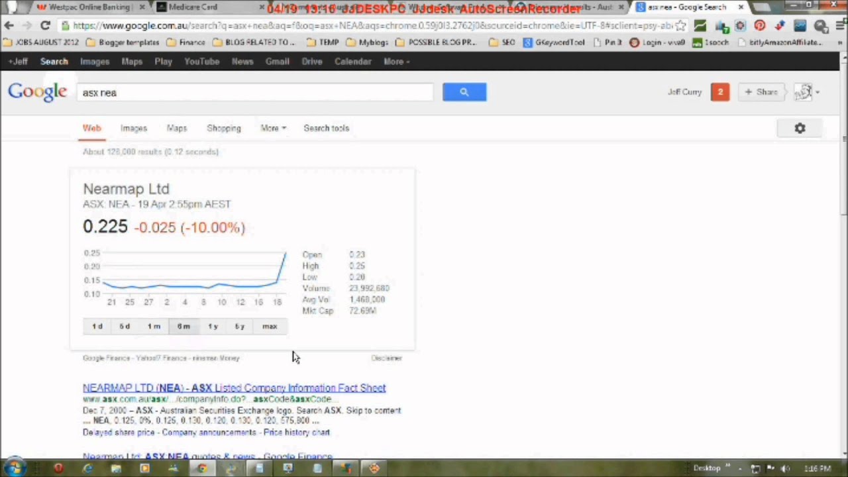
Task: Open the Finance bookmark folder
Action: (186, 42)
